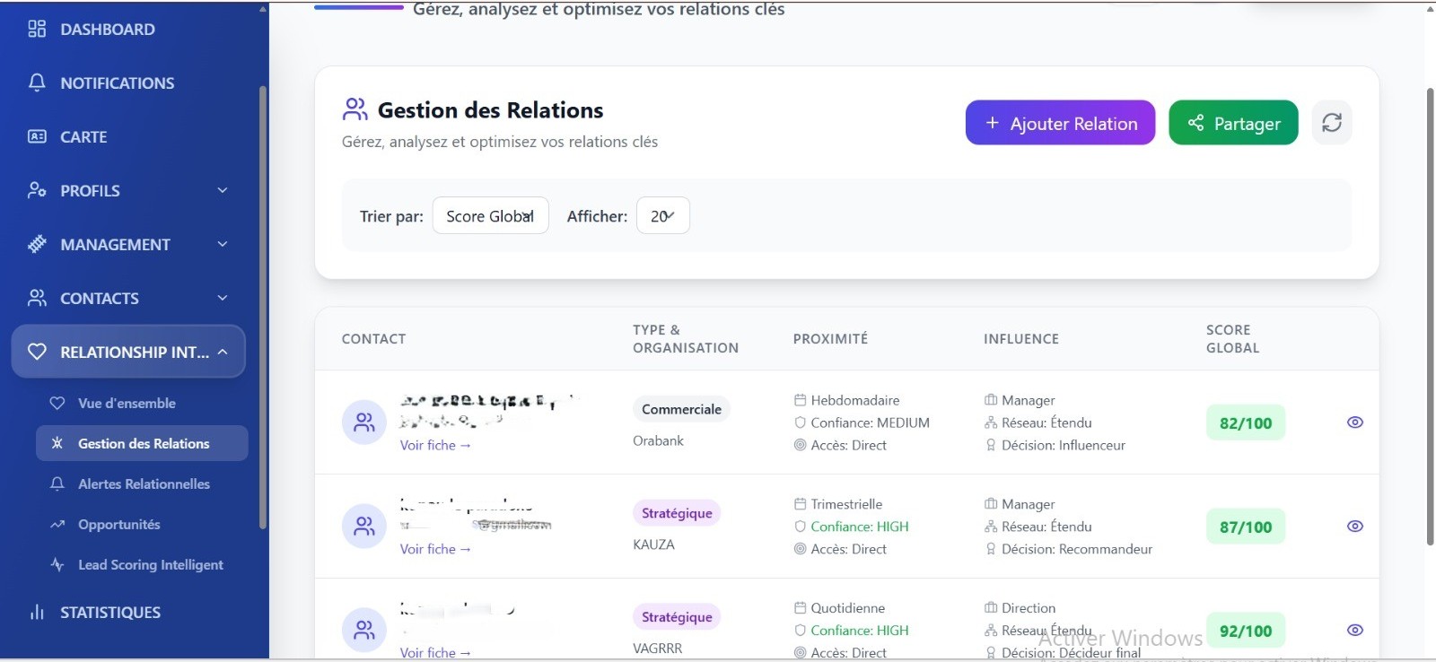Viewport: 1436px width, 662px height.
Task: Click the Orabank contact avatar icon
Action: (364, 422)
